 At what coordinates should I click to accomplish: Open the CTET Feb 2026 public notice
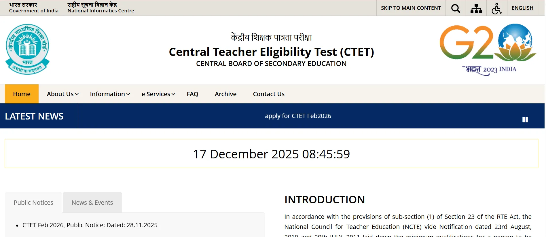[x=90, y=225]
